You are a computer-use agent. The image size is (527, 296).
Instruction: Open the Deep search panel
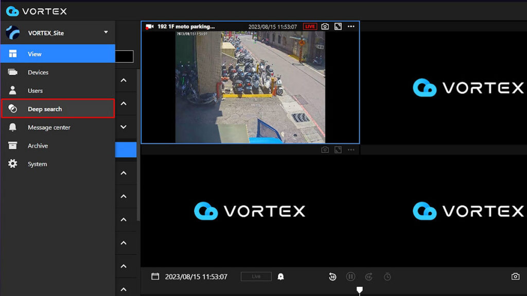[44, 109]
